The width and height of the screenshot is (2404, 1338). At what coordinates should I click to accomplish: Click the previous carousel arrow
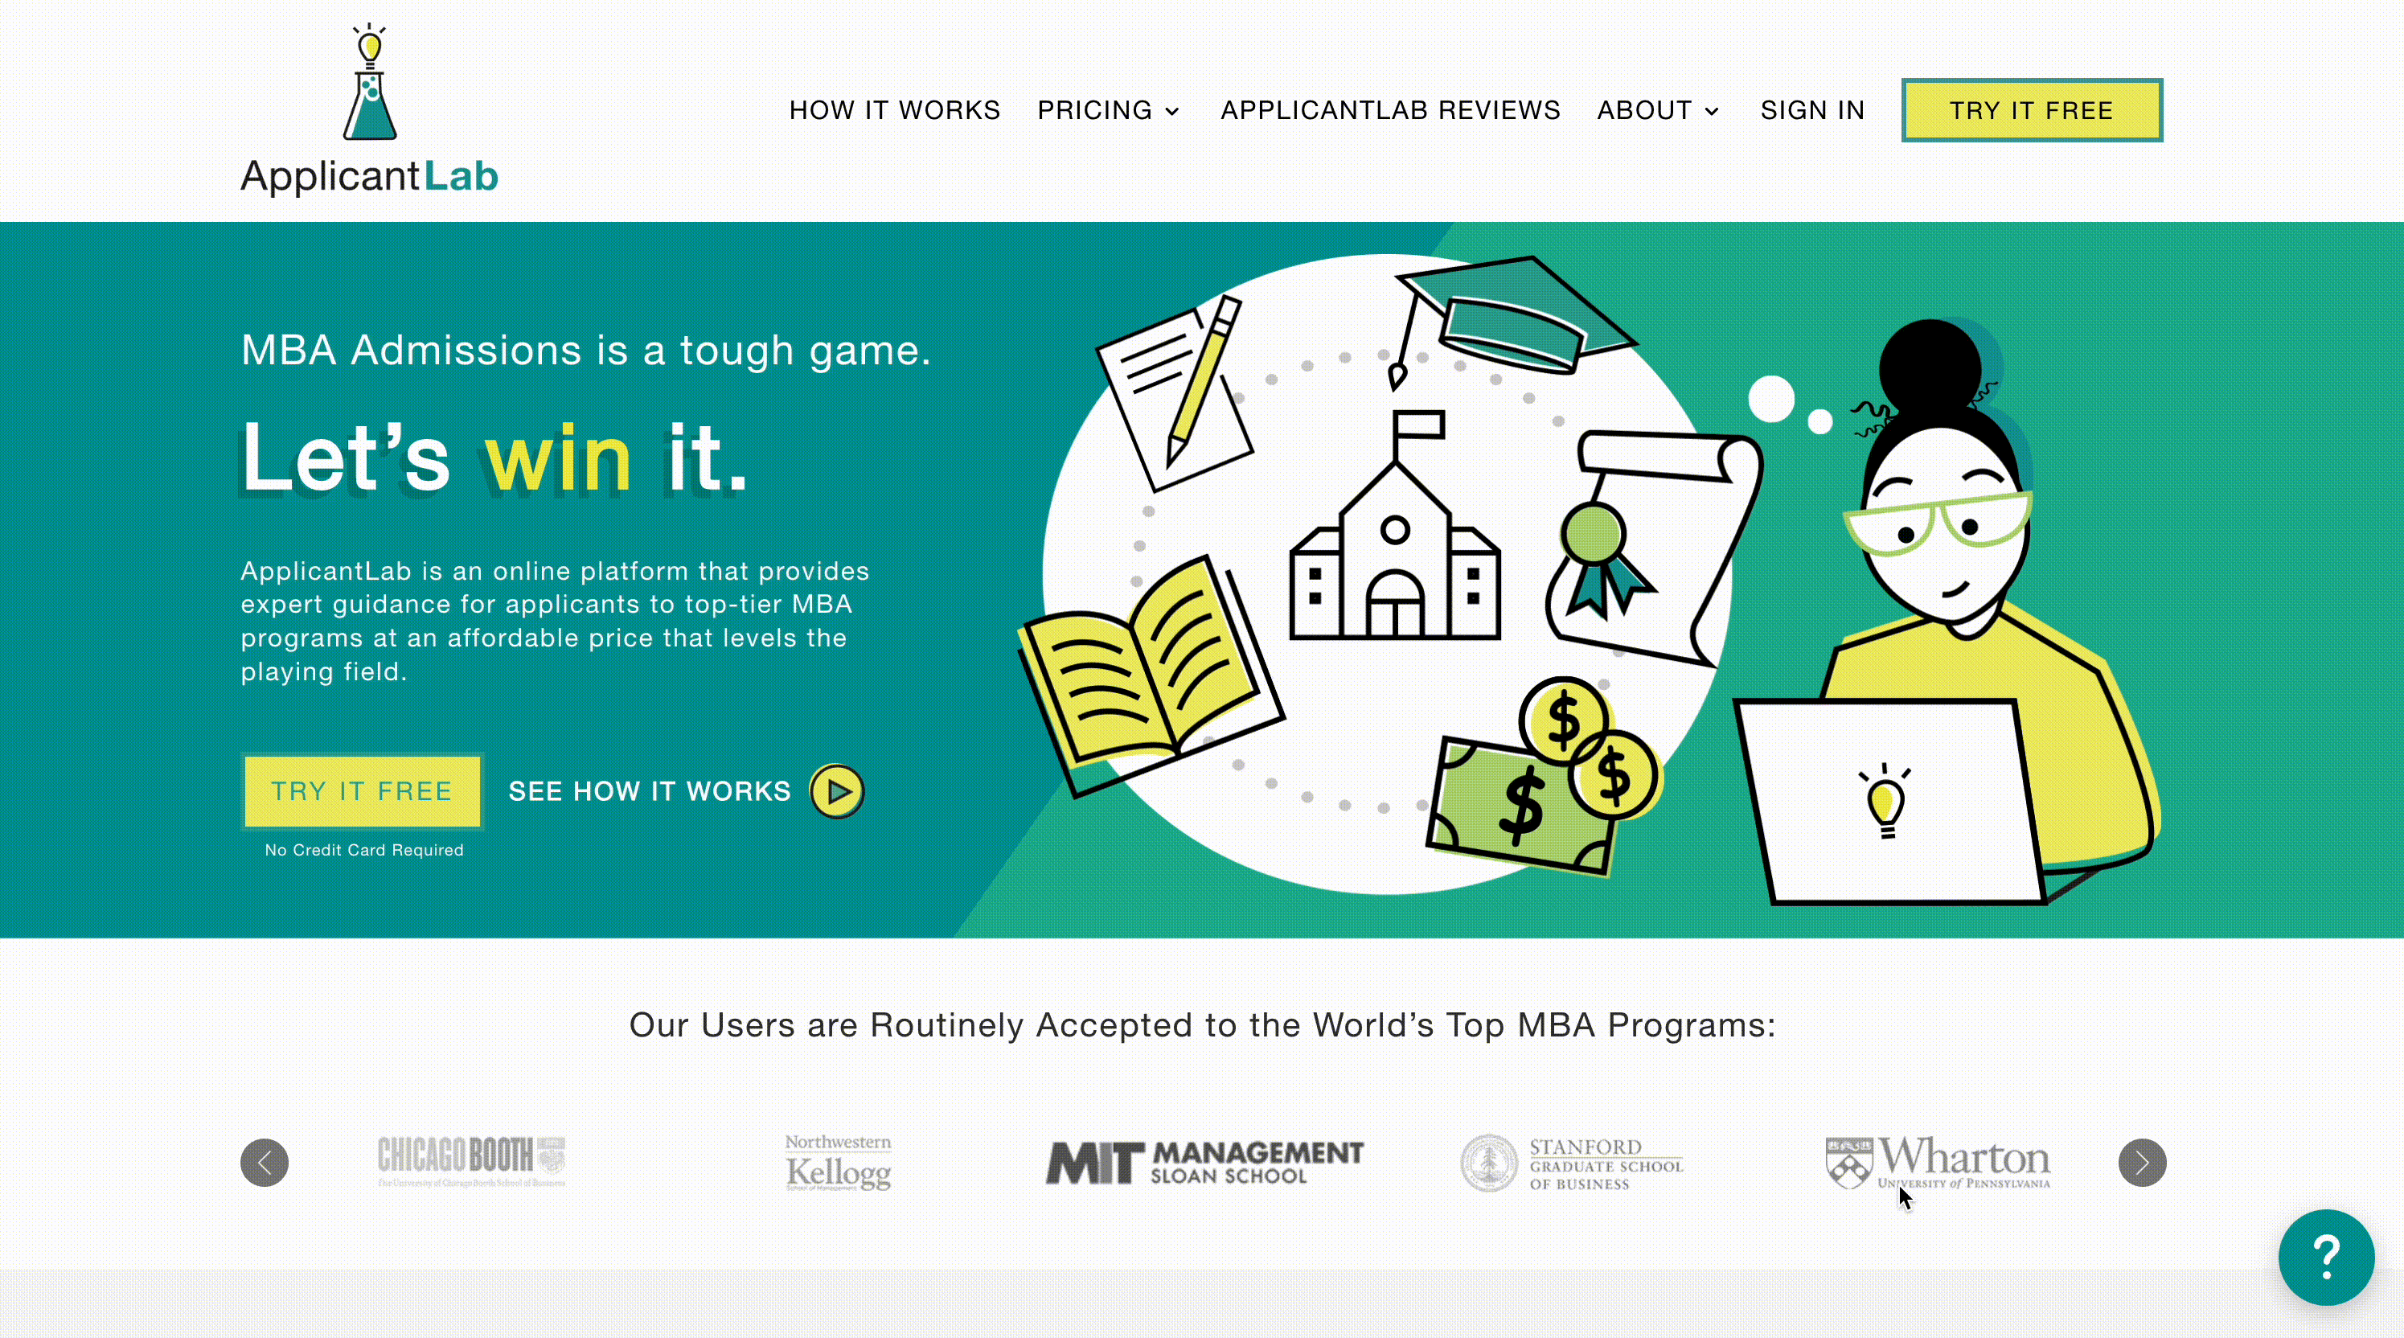264,1162
